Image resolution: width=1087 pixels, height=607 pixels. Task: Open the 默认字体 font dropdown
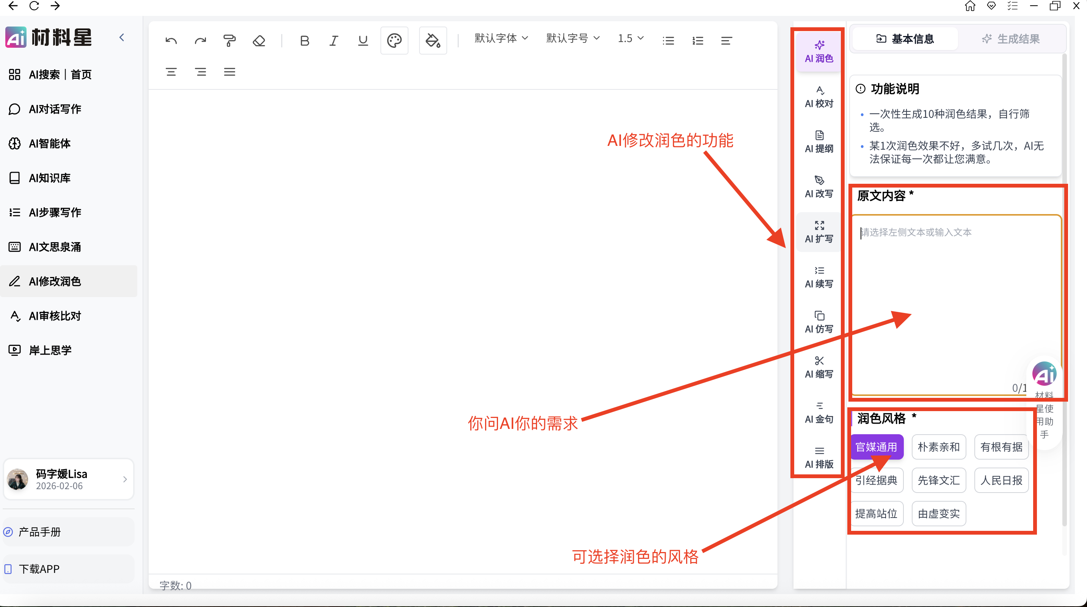coord(501,38)
